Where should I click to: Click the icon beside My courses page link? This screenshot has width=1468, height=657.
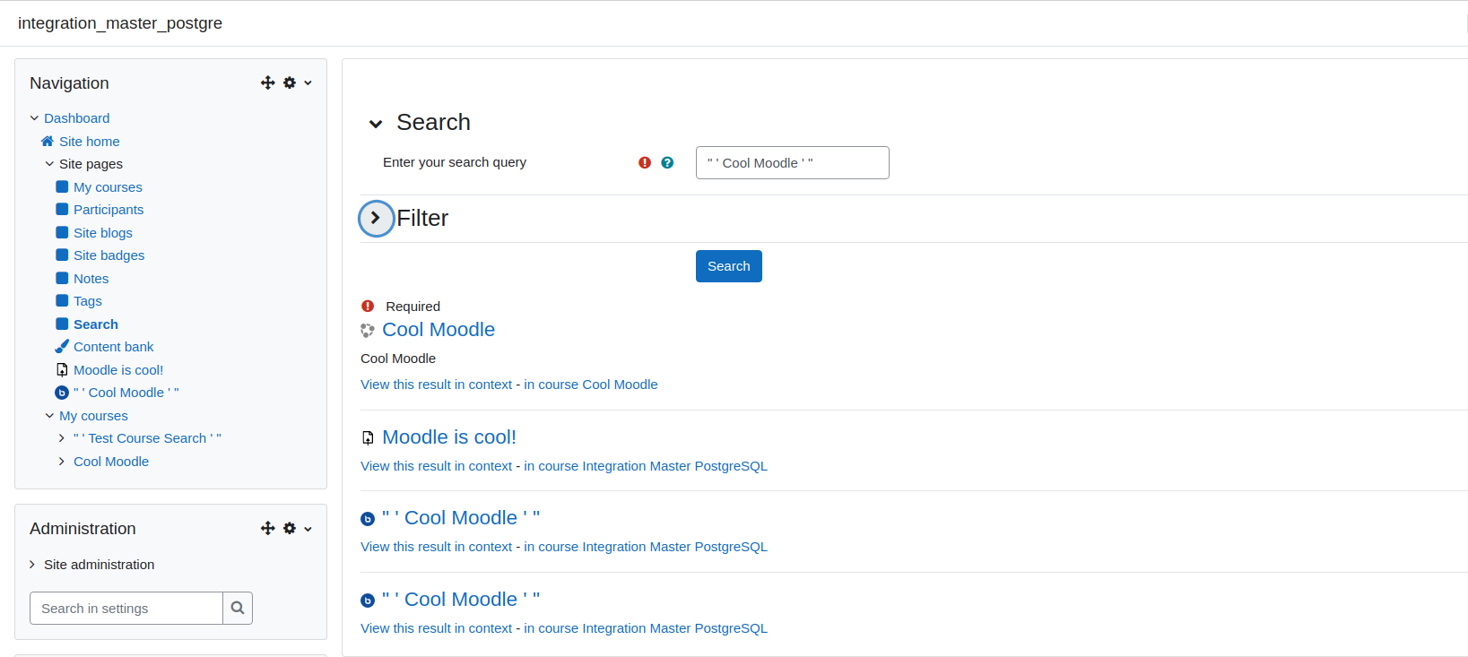[62, 186]
